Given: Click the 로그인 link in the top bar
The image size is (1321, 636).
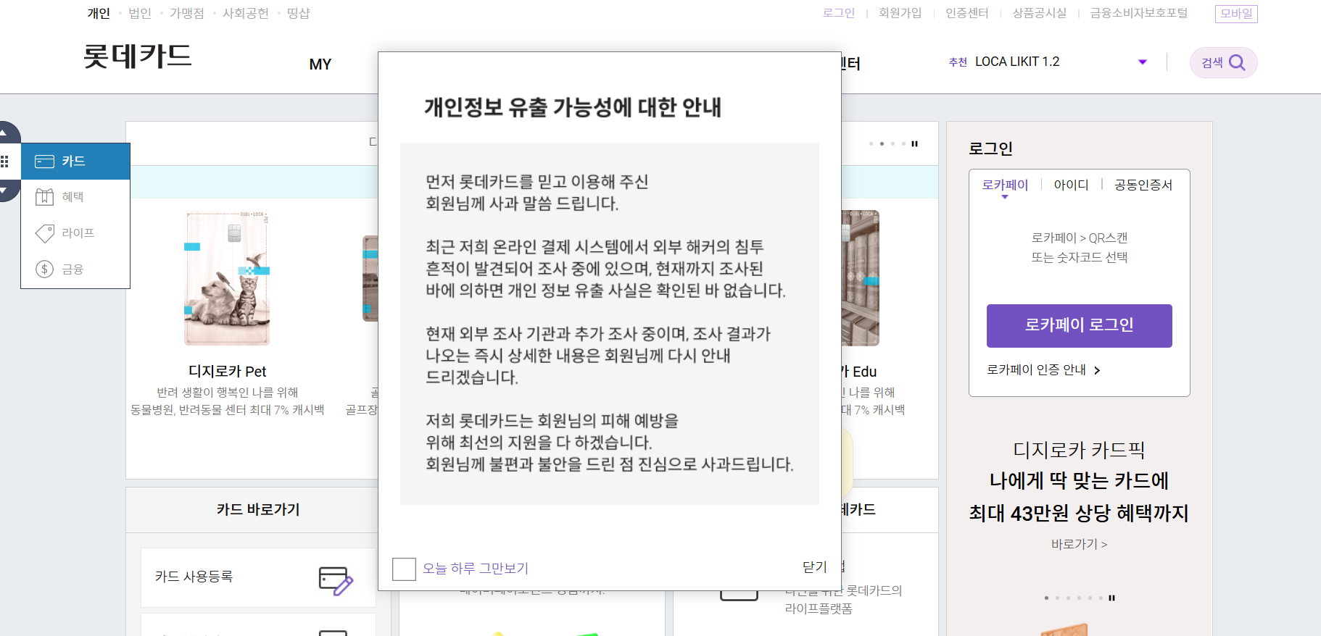Looking at the screenshot, I should point(839,13).
